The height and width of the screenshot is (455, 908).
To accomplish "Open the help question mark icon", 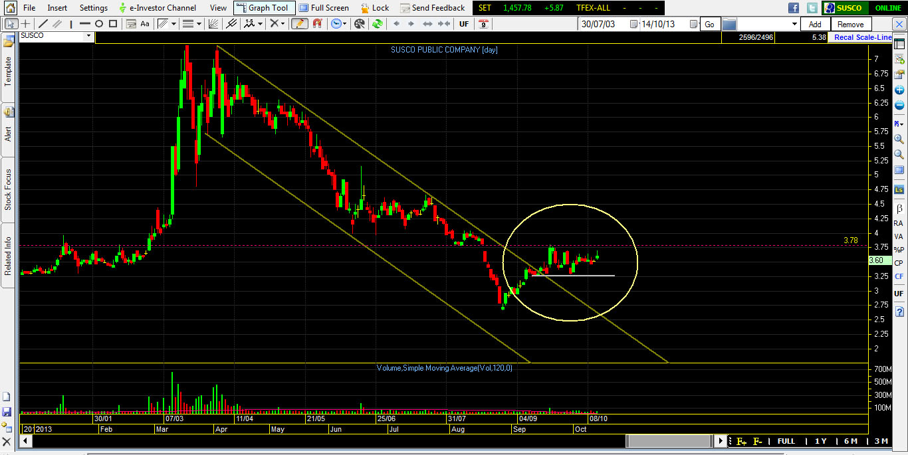I will coord(899,312).
